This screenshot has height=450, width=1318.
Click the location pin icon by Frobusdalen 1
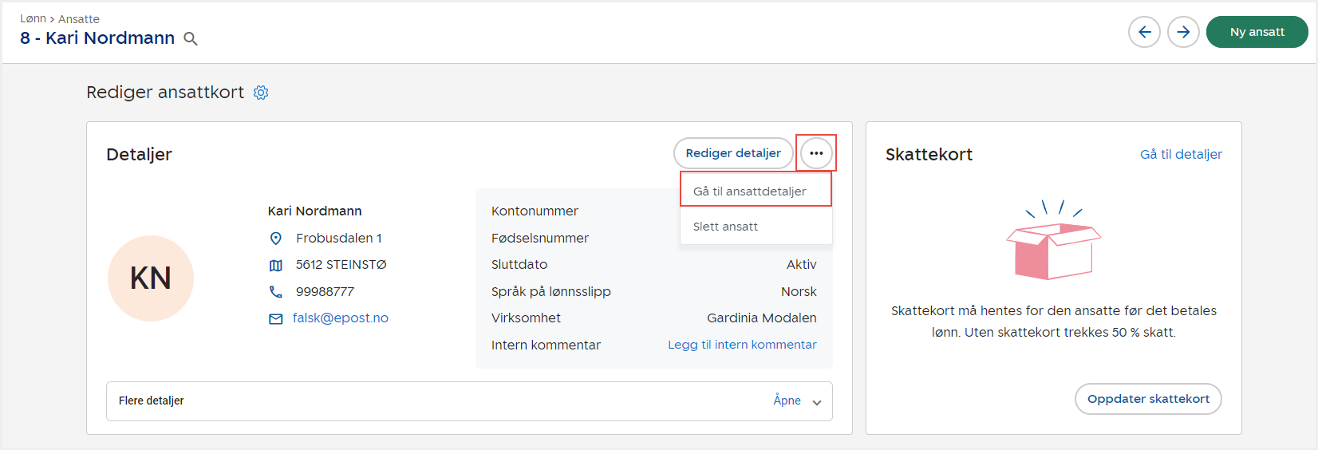[x=276, y=239]
